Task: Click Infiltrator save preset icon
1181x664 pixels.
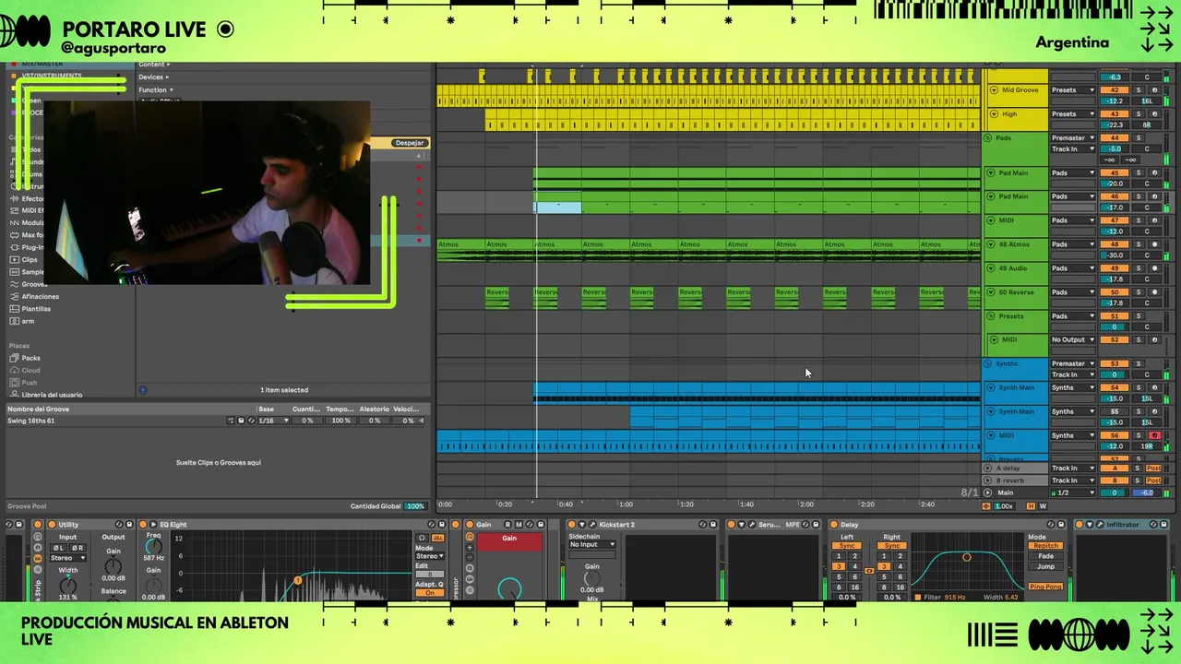Action: 1163,524
